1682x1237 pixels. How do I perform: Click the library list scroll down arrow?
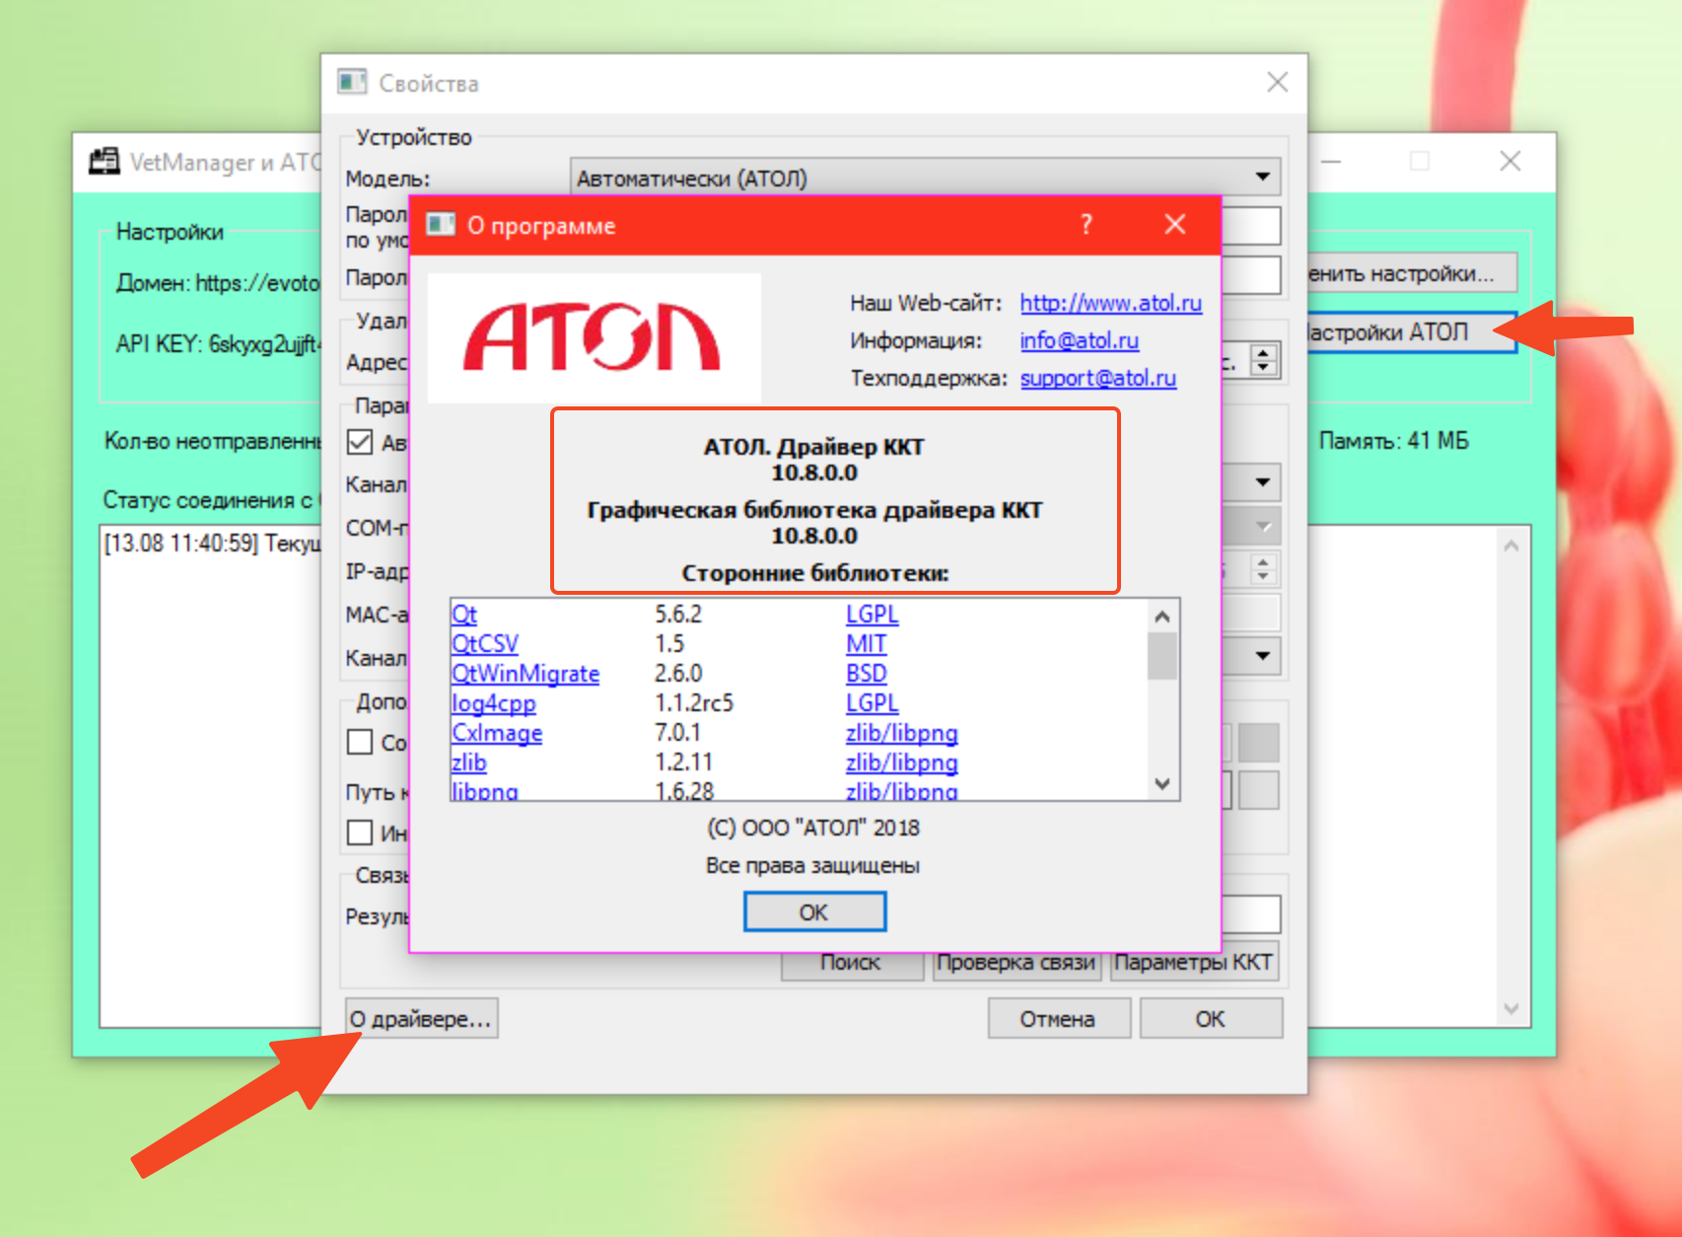pyautogui.click(x=1162, y=784)
